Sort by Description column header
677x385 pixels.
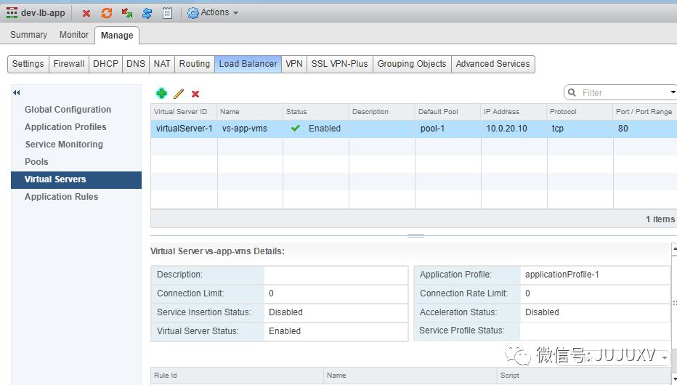point(381,111)
